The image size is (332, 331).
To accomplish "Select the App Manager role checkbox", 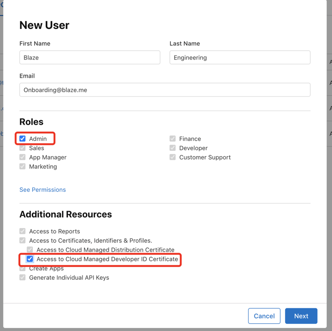I will [x=23, y=157].
